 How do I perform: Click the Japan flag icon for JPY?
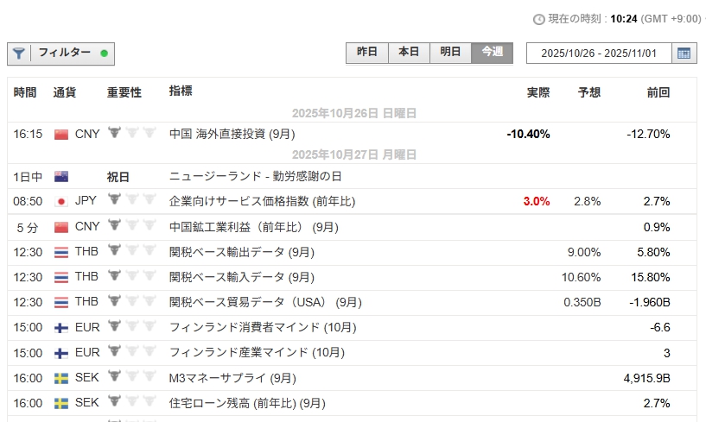61,201
